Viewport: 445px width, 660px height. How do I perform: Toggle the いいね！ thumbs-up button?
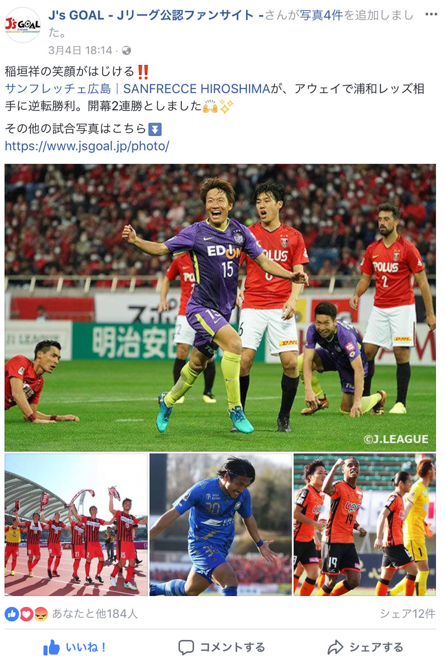75,647
